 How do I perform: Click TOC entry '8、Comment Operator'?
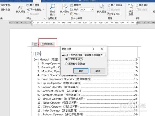(x=59, y=91)
